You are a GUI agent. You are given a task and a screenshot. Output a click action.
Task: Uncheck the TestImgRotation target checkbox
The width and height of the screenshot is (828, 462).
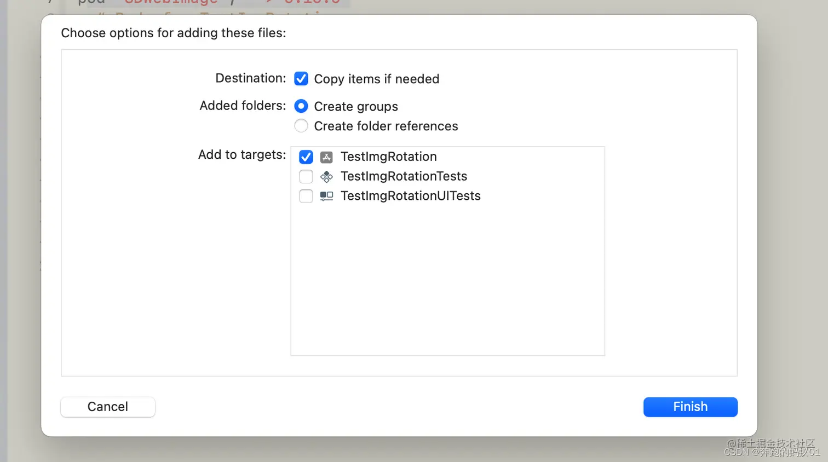click(x=306, y=157)
